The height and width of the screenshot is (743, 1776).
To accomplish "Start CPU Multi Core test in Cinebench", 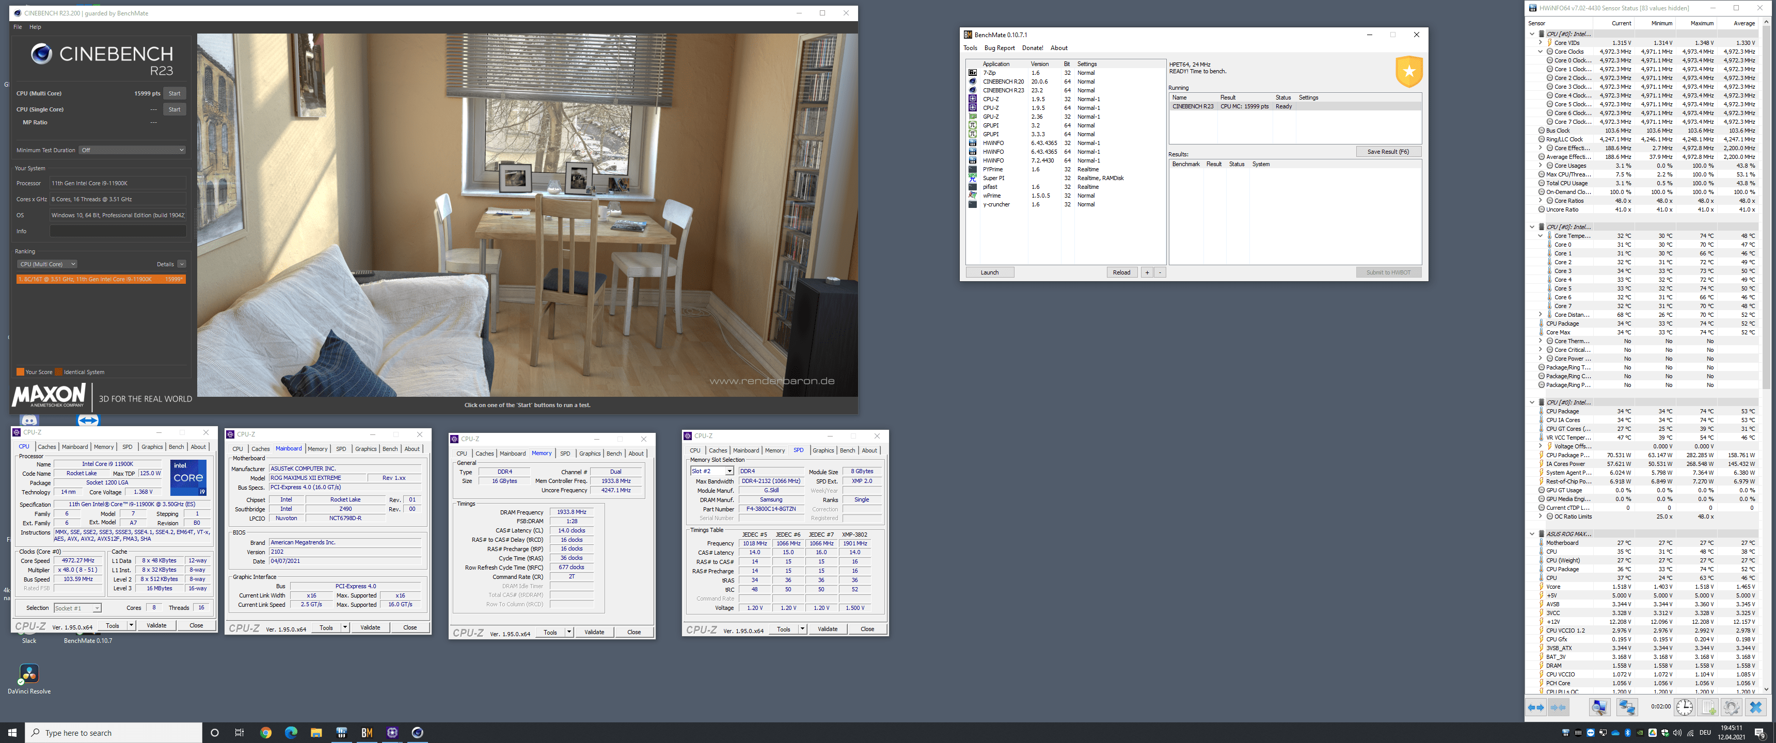I will 175,94.
